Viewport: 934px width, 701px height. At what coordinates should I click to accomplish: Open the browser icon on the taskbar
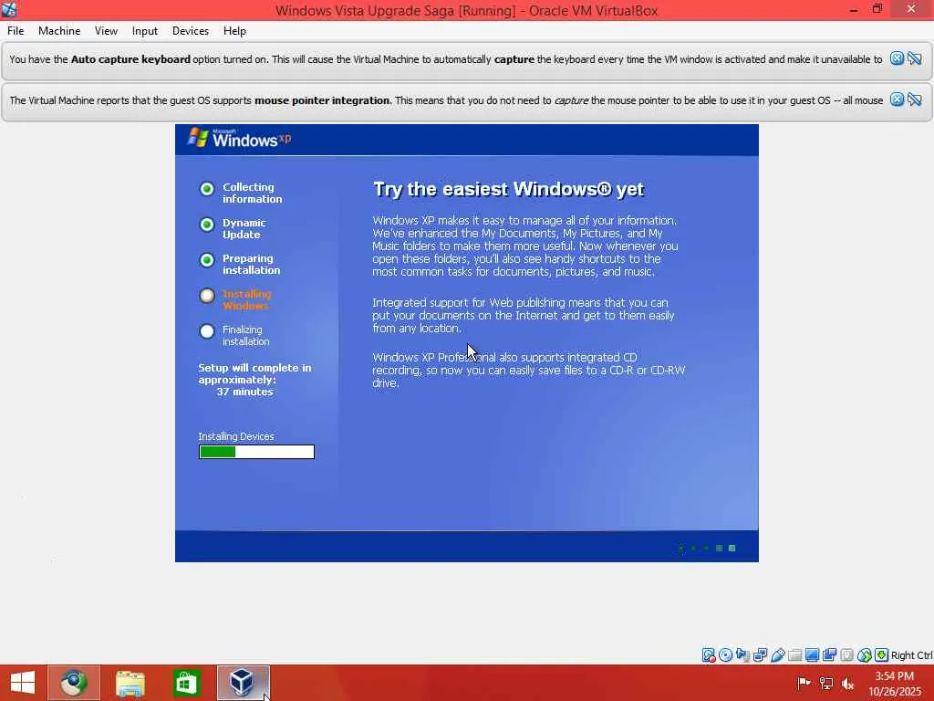(x=74, y=683)
